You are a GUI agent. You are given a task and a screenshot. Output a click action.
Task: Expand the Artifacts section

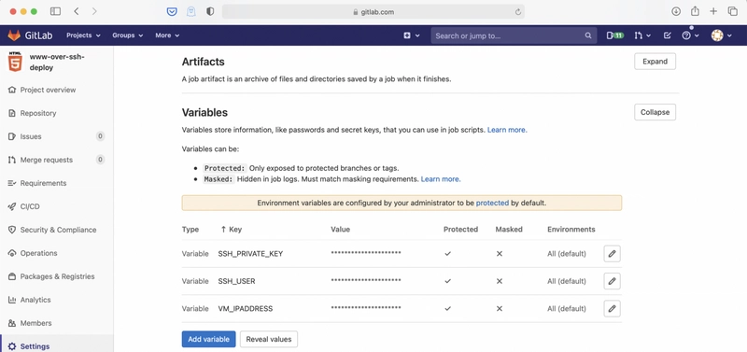coord(655,62)
